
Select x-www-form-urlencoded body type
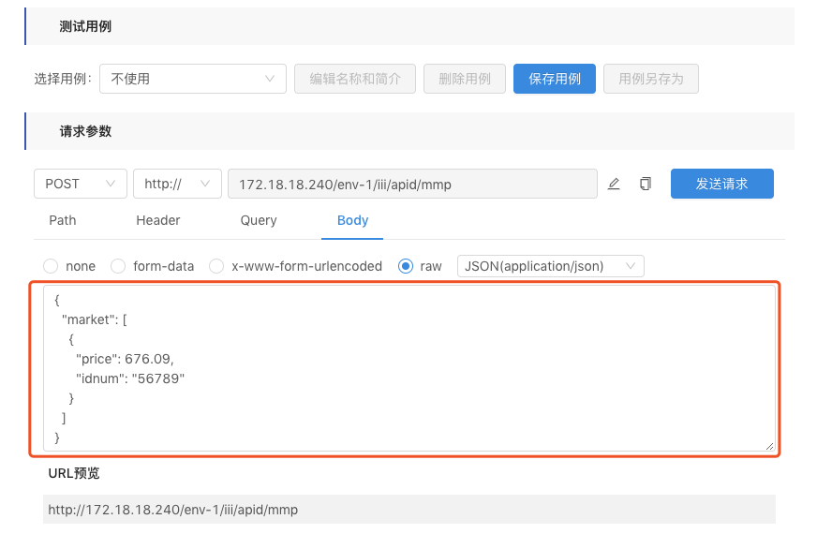216,266
